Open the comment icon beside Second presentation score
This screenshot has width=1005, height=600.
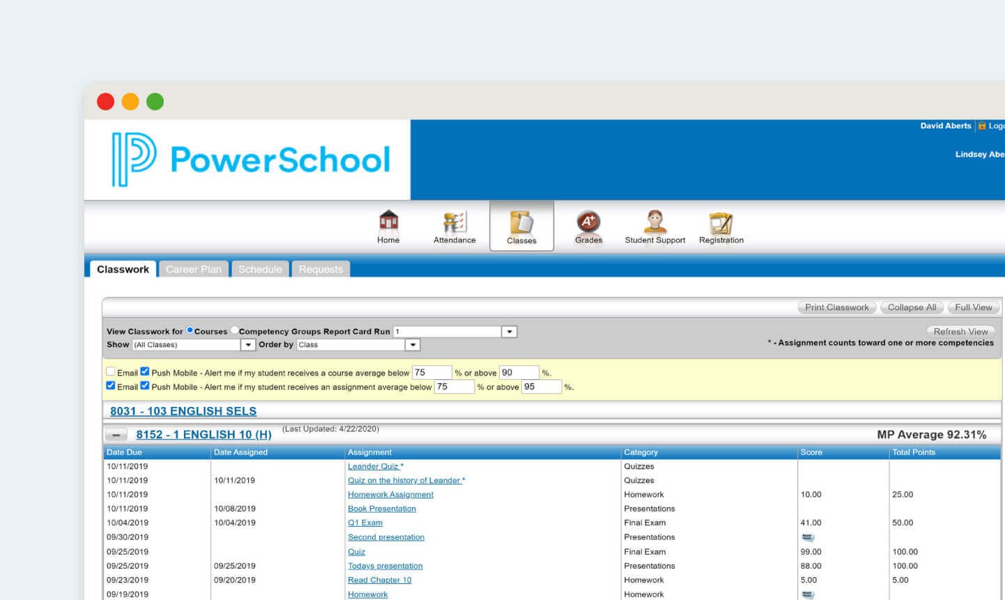coord(808,537)
